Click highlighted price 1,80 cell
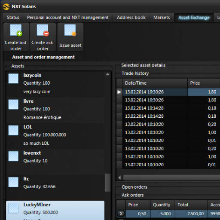 (x=204, y=92)
